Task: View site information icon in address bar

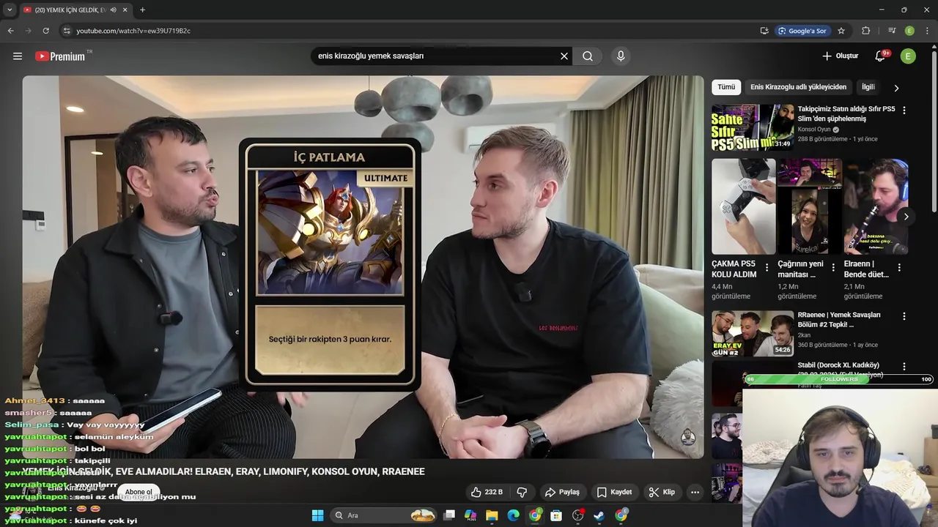Action: tap(67, 31)
